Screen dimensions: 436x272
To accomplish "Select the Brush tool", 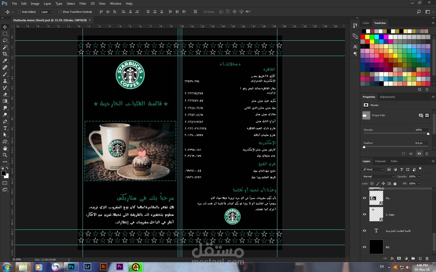I will pyautogui.click(x=5, y=74).
